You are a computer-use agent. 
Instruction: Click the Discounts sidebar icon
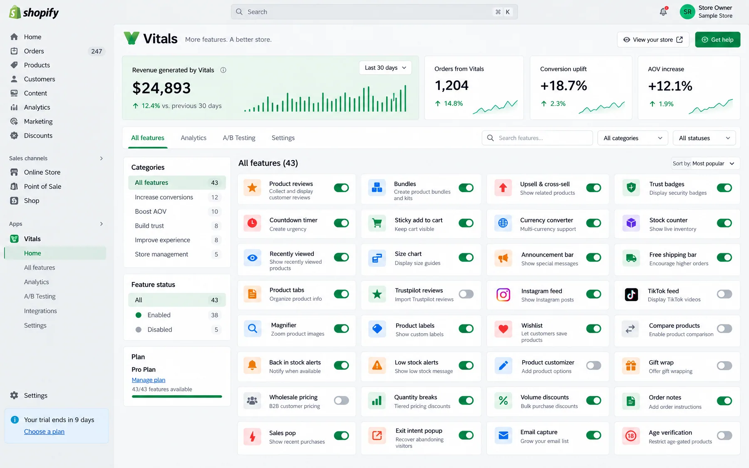point(14,136)
